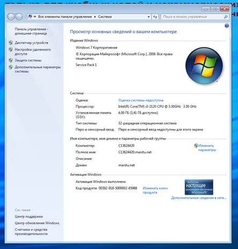The height and width of the screenshot is (249, 238).
Task: Click the Изменить параметры link
Action: (207, 148)
